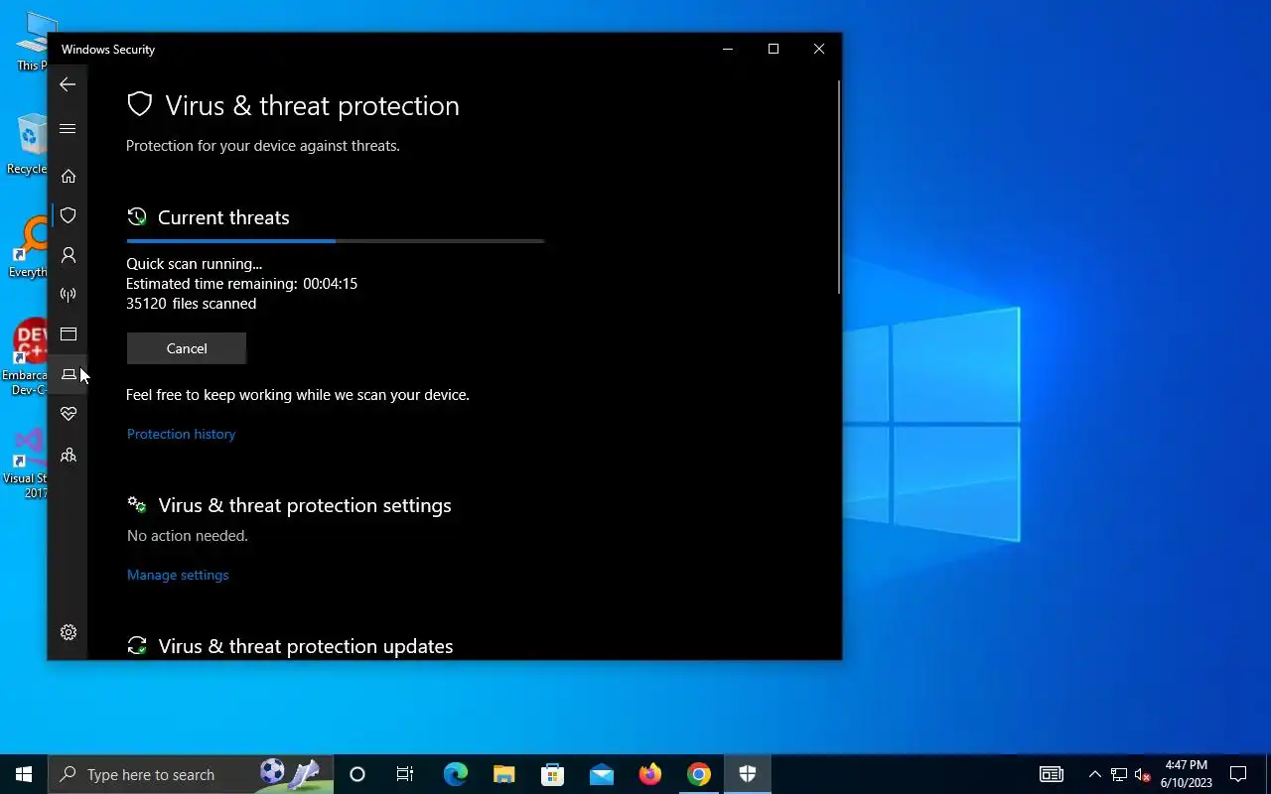Viewport: 1271px width, 794px height.
Task: Open Device security laptop icon
Action: [x=68, y=374]
